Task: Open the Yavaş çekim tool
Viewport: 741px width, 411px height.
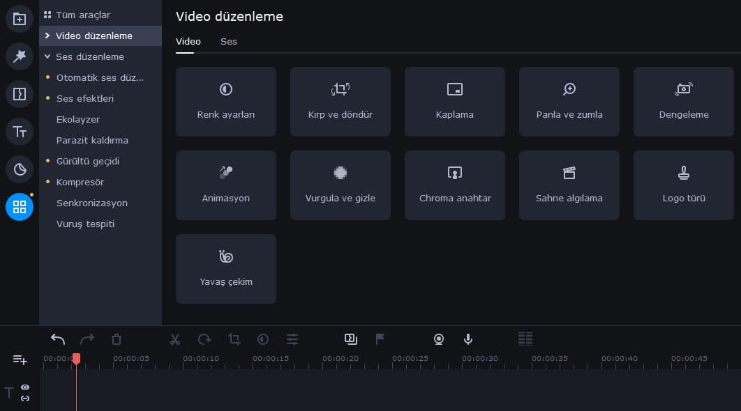Action: 225,269
